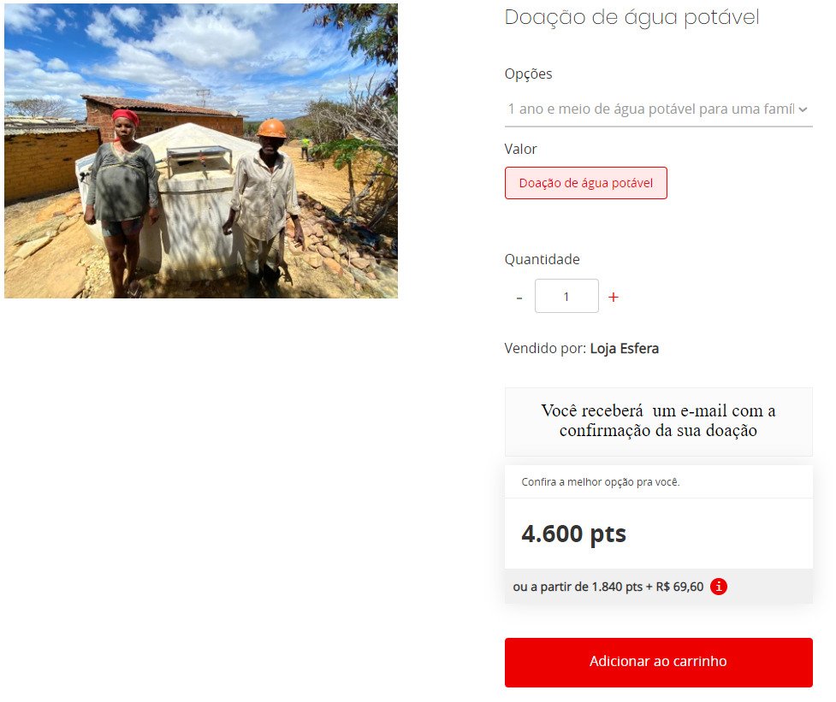Click 'Adicionar ao carrinho' button
Viewport: 836px width, 702px height.
(659, 662)
